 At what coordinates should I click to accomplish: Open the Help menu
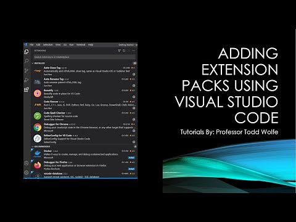(91, 45)
